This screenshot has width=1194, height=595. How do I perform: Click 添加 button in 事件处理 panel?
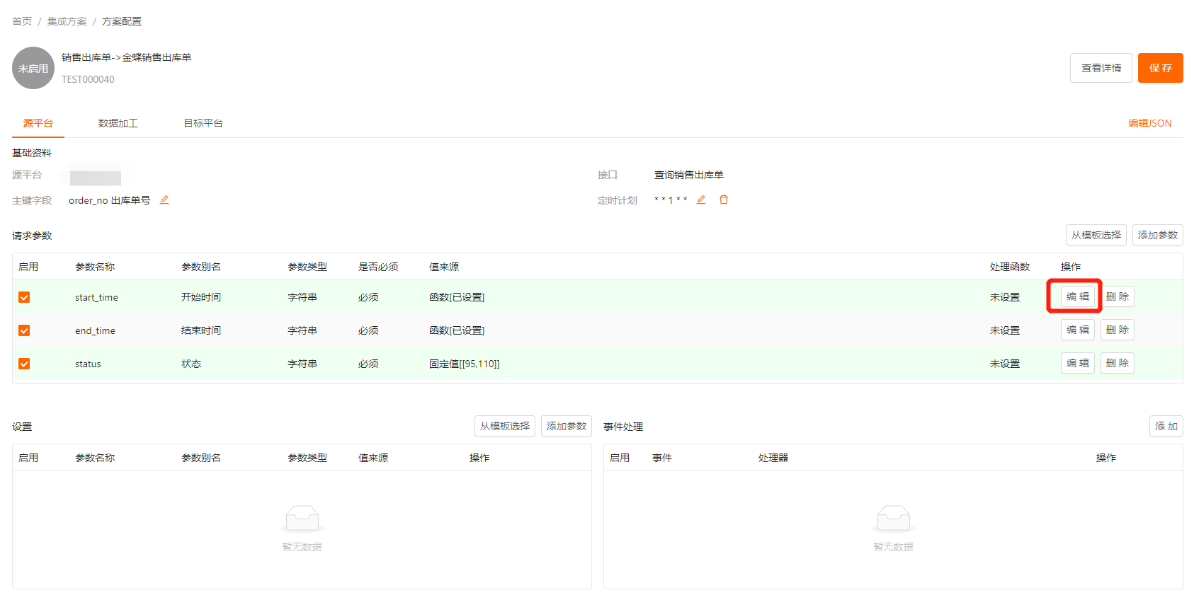click(1166, 426)
